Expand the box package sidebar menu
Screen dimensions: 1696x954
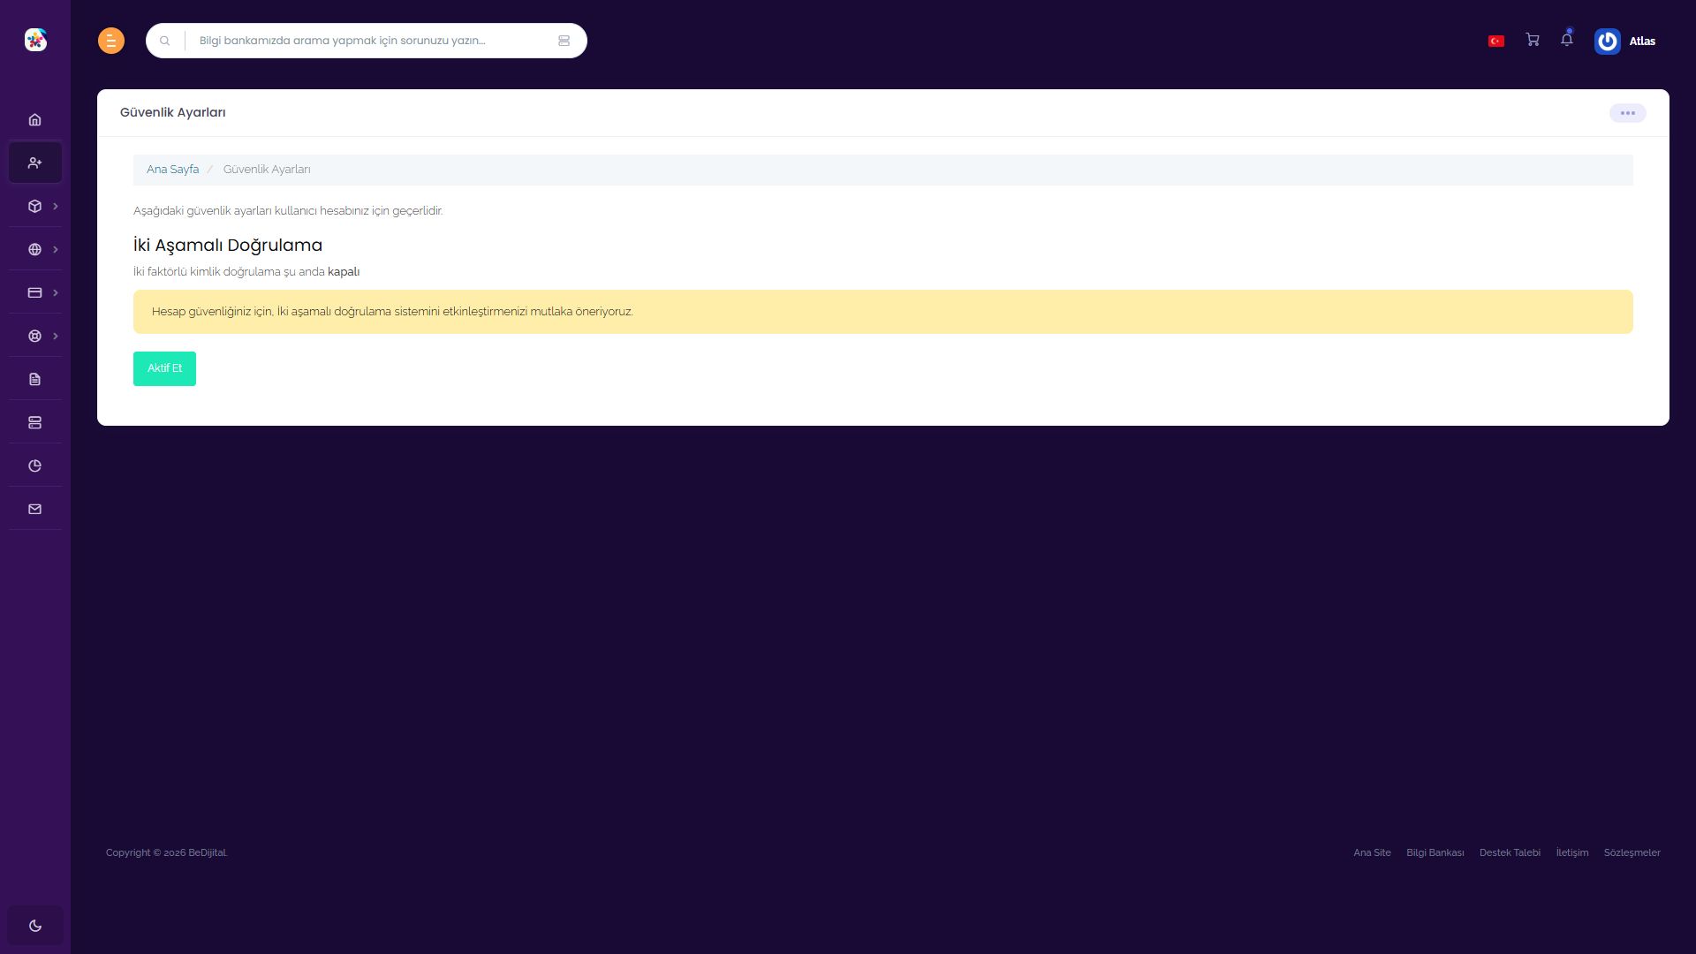[x=34, y=206]
